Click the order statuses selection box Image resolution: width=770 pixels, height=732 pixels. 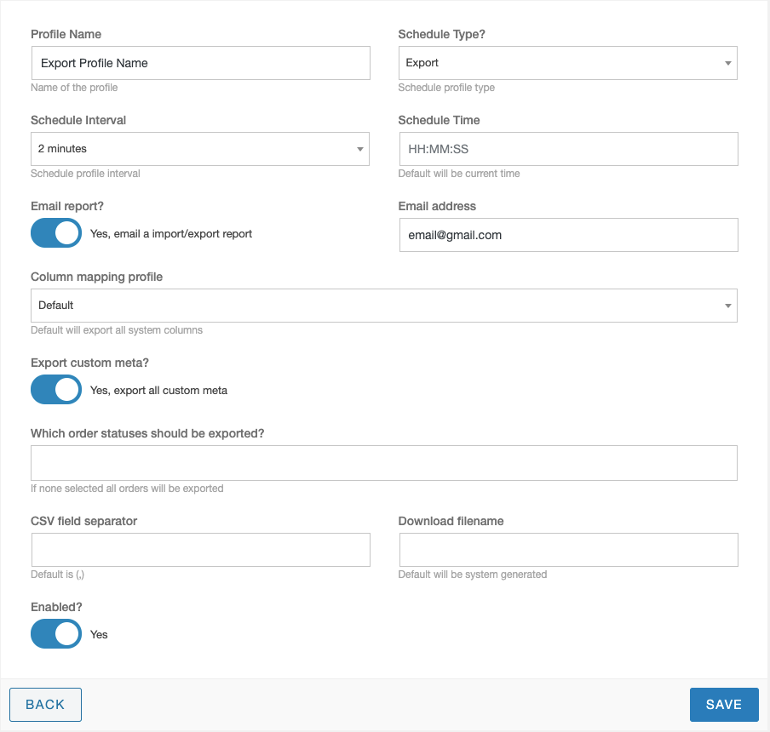click(384, 463)
